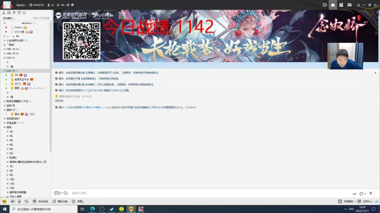
Task: Toggle the microphone icon in bottom bar
Action: coord(19,202)
